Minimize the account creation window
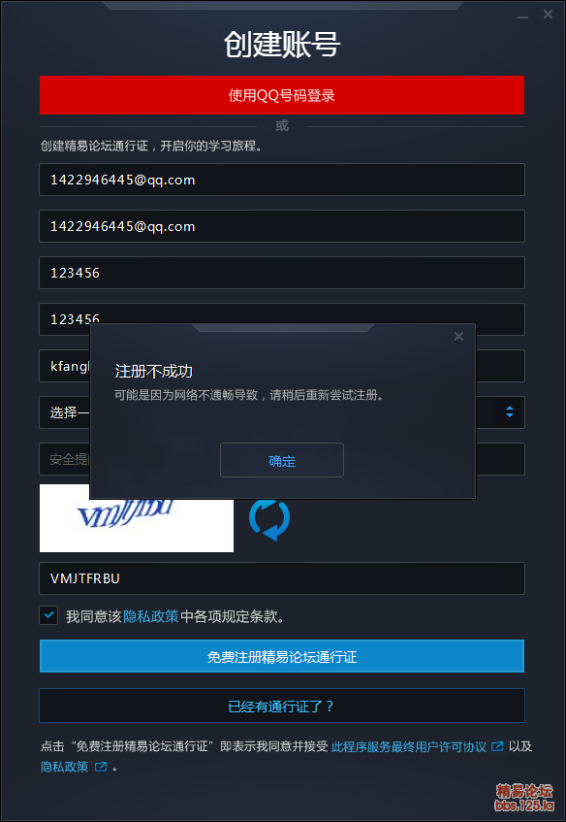The width and height of the screenshot is (566, 822). tap(522, 16)
